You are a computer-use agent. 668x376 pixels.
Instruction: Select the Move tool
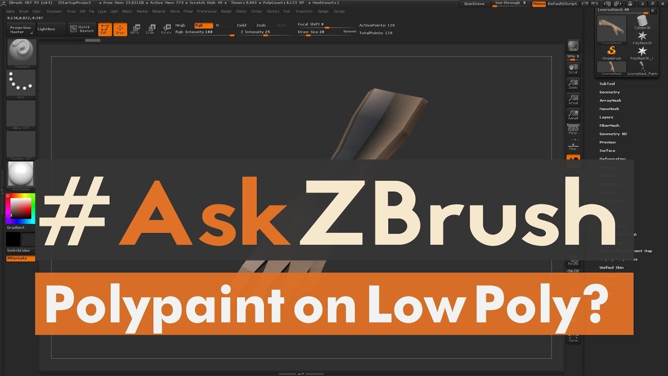pyautogui.click(x=135, y=29)
